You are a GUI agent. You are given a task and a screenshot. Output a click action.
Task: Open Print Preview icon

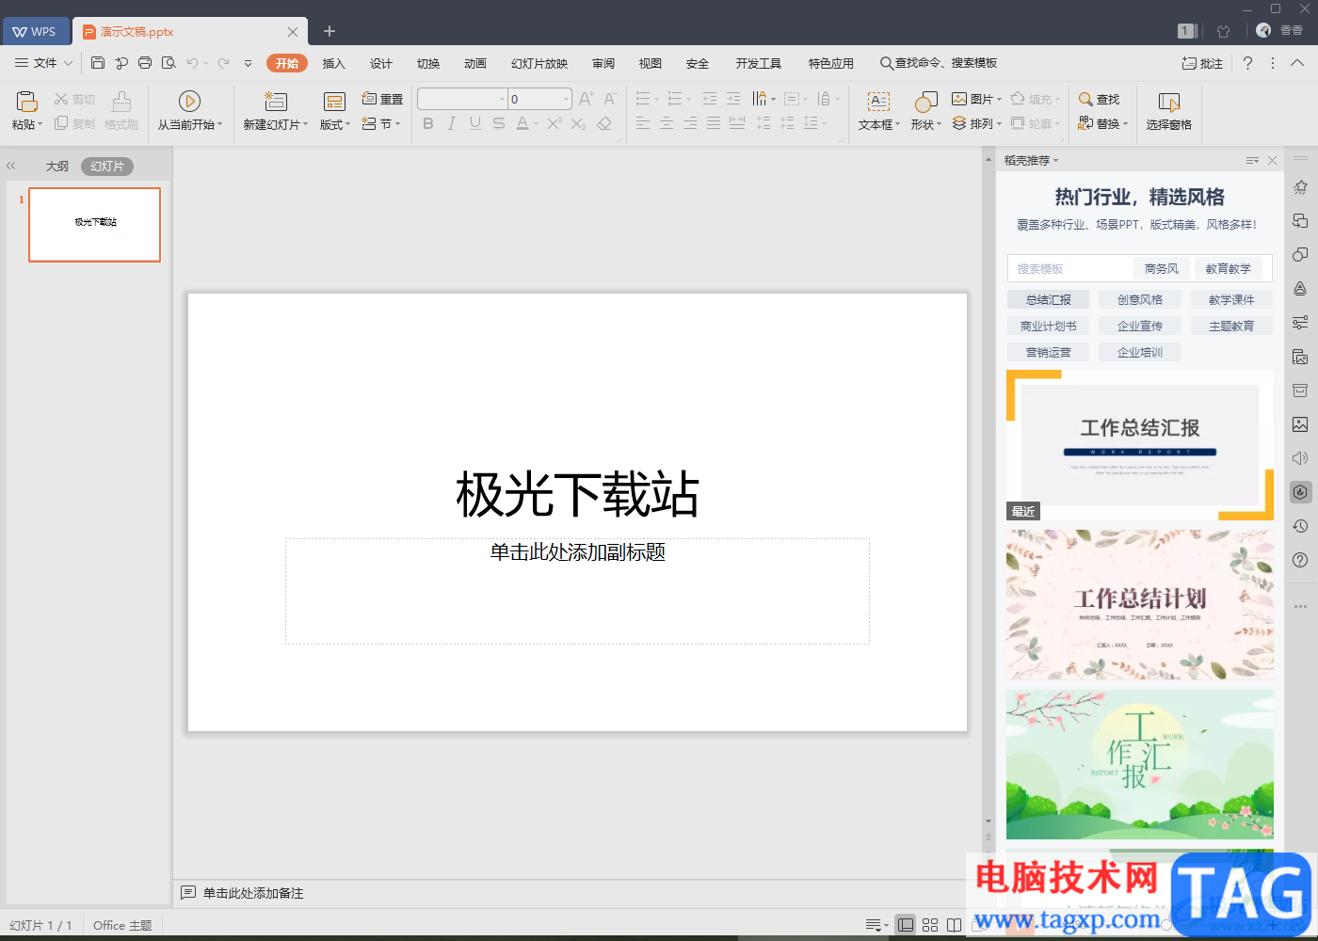[169, 63]
